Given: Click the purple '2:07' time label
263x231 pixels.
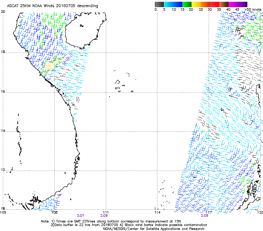Looking at the screenshot, I should [x=81, y=216].
